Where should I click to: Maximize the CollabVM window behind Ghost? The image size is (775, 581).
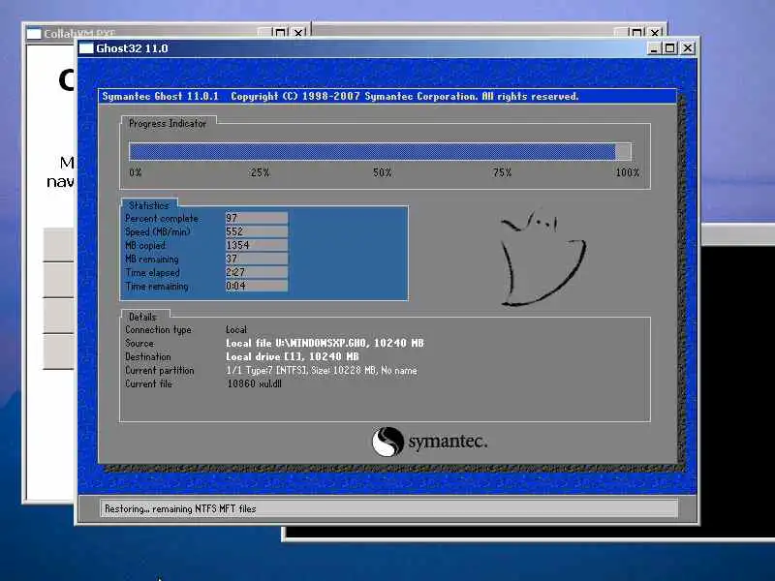(x=280, y=33)
